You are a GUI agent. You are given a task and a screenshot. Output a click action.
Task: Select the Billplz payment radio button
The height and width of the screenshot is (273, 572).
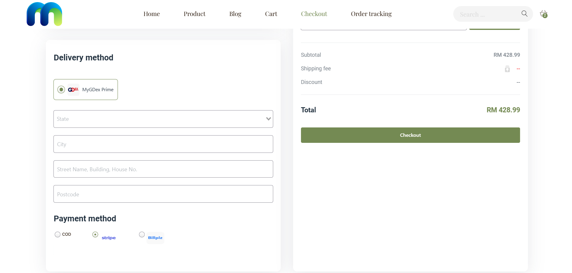[x=142, y=234]
